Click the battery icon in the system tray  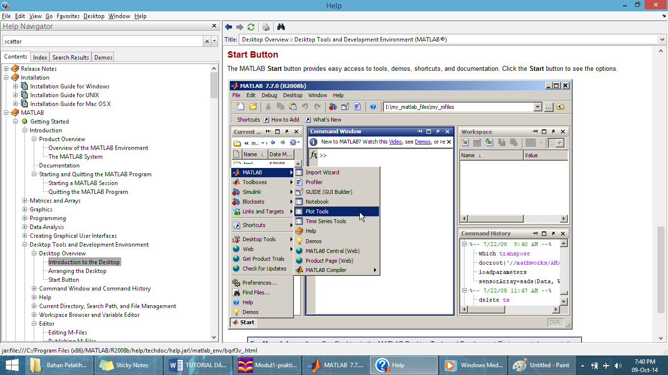pyautogui.click(x=595, y=365)
